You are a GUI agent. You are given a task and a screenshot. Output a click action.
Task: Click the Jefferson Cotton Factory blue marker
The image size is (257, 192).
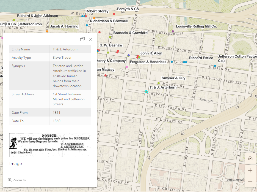[x=215, y=66]
